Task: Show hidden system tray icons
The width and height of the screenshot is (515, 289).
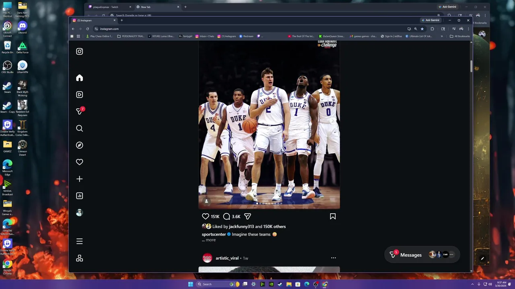Action: pyautogui.click(x=473, y=284)
